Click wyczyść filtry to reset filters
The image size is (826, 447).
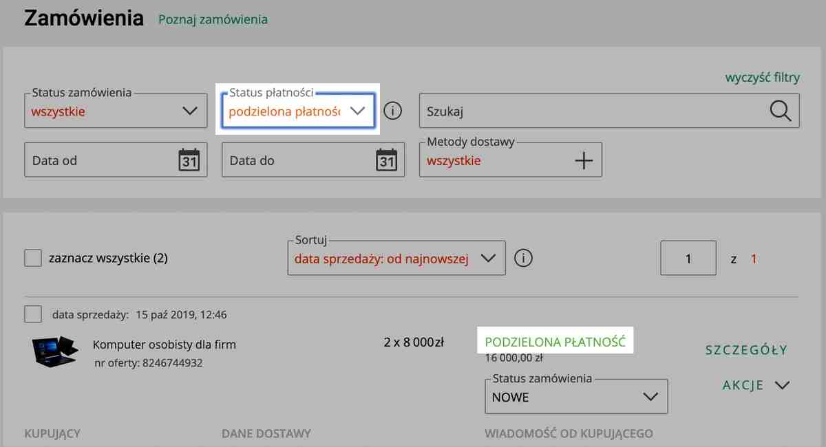(762, 78)
